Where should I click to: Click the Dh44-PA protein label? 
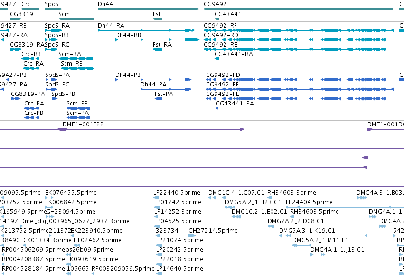point(153,85)
